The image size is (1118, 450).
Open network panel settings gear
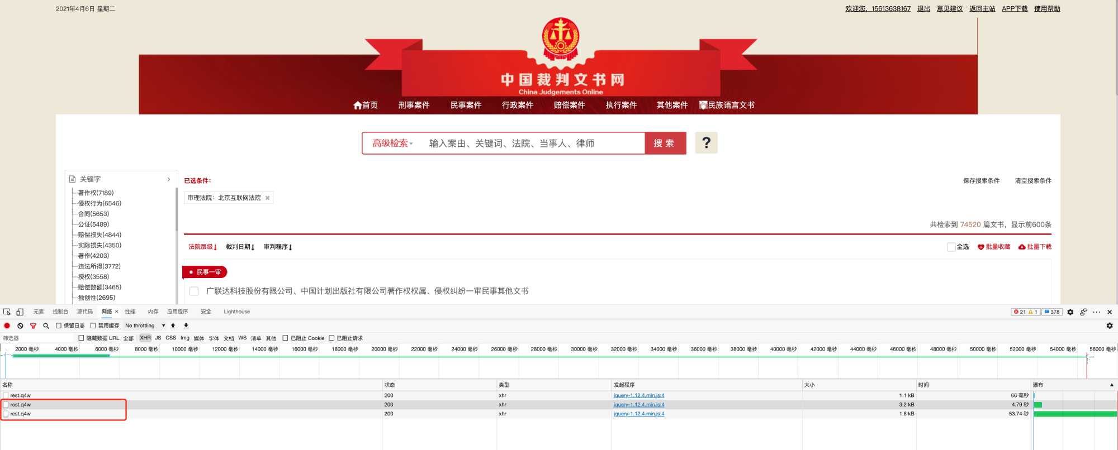(x=1110, y=325)
